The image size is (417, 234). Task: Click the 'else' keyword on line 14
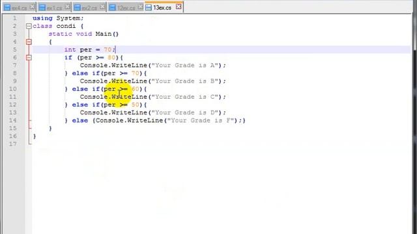[79, 120]
